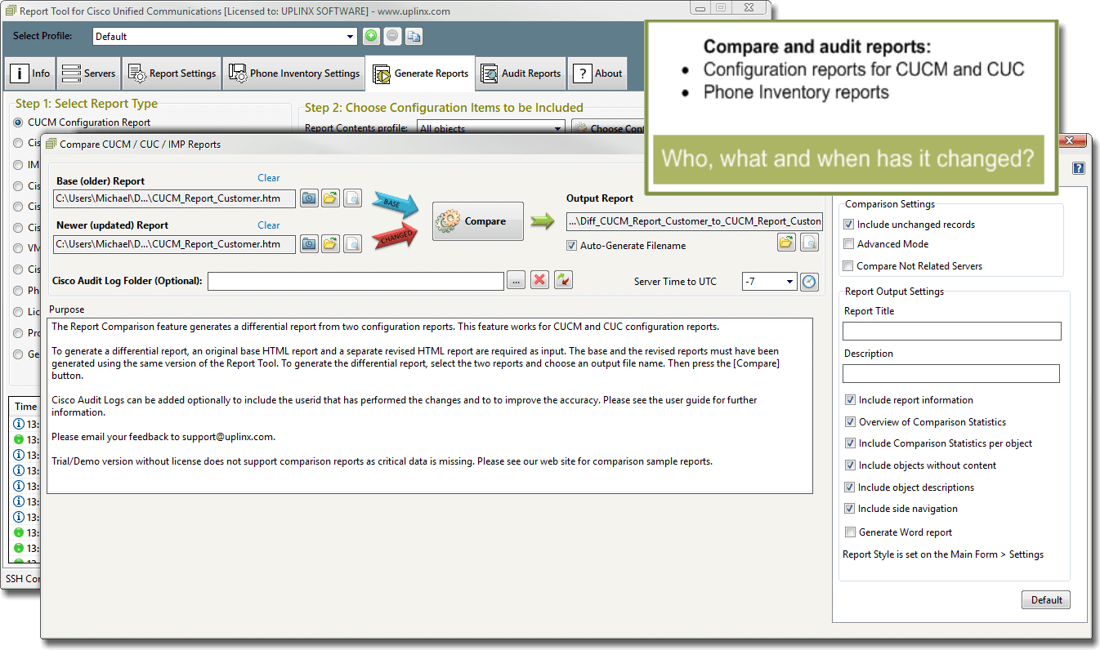Viewport: 1100px width, 650px height.
Task: Click the info status icon in the first Time row
Action: click(x=20, y=424)
